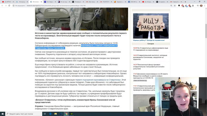
Task: Click the dark square extension icon
Action: click(x=179, y=6)
